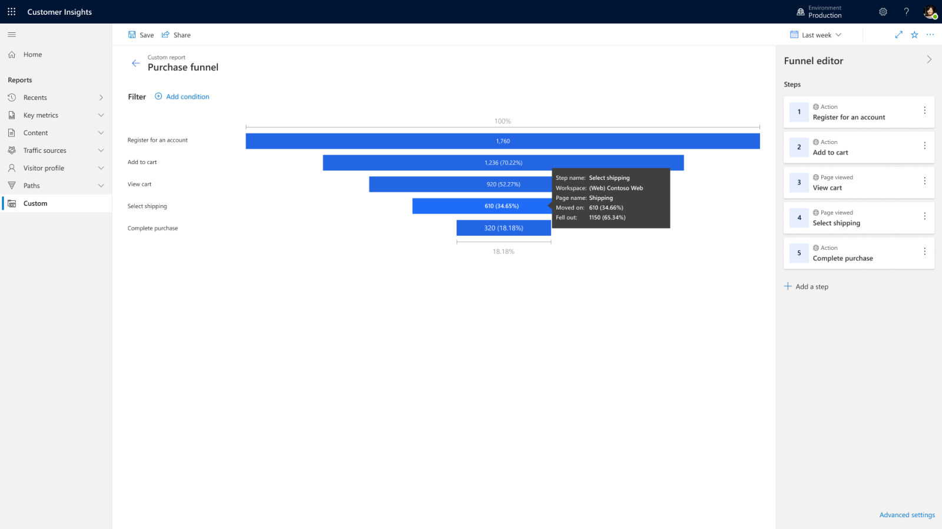This screenshot has width=942, height=529.
Task: Select step 3 View cart card
Action: point(859,182)
